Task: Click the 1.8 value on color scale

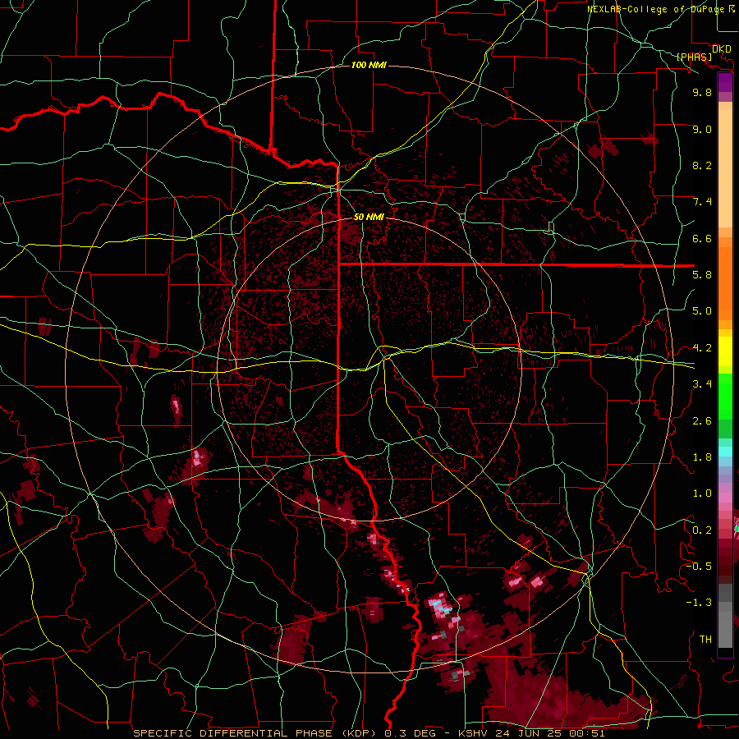Action: (x=702, y=457)
